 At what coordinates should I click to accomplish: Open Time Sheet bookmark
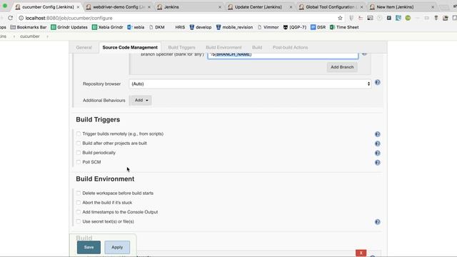point(344,27)
